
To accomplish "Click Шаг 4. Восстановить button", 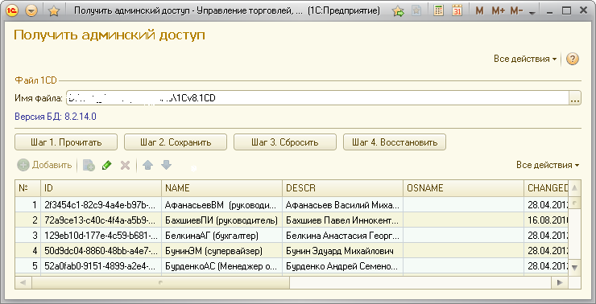I will 395,142.
